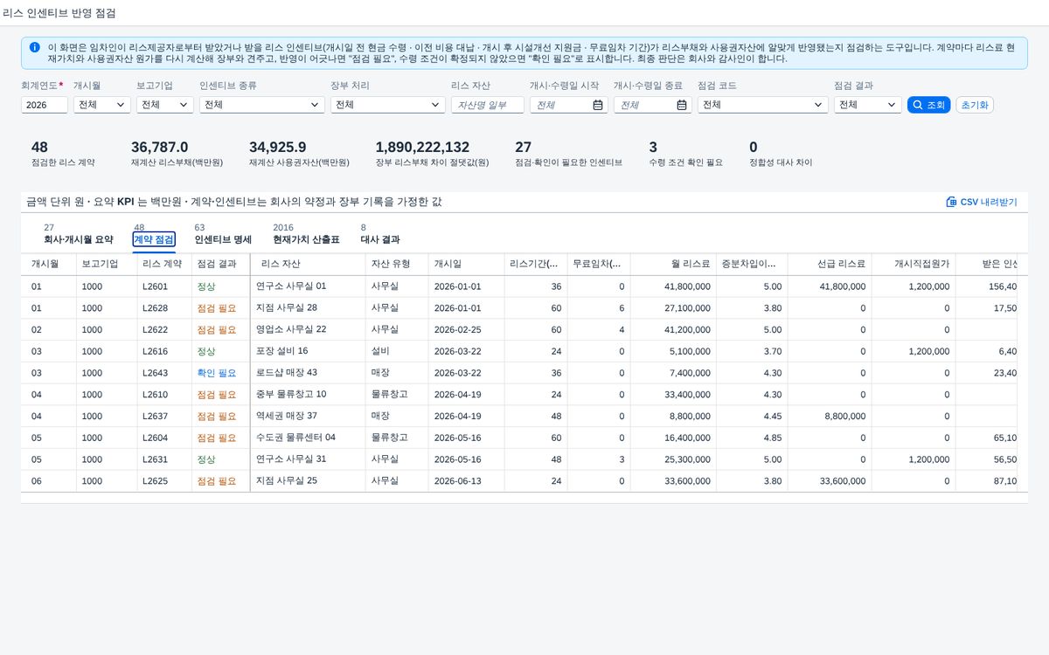Image resolution: width=1049 pixels, height=655 pixels.
Task: Download data with CSV 내려받기
Action: click(982, 202)
